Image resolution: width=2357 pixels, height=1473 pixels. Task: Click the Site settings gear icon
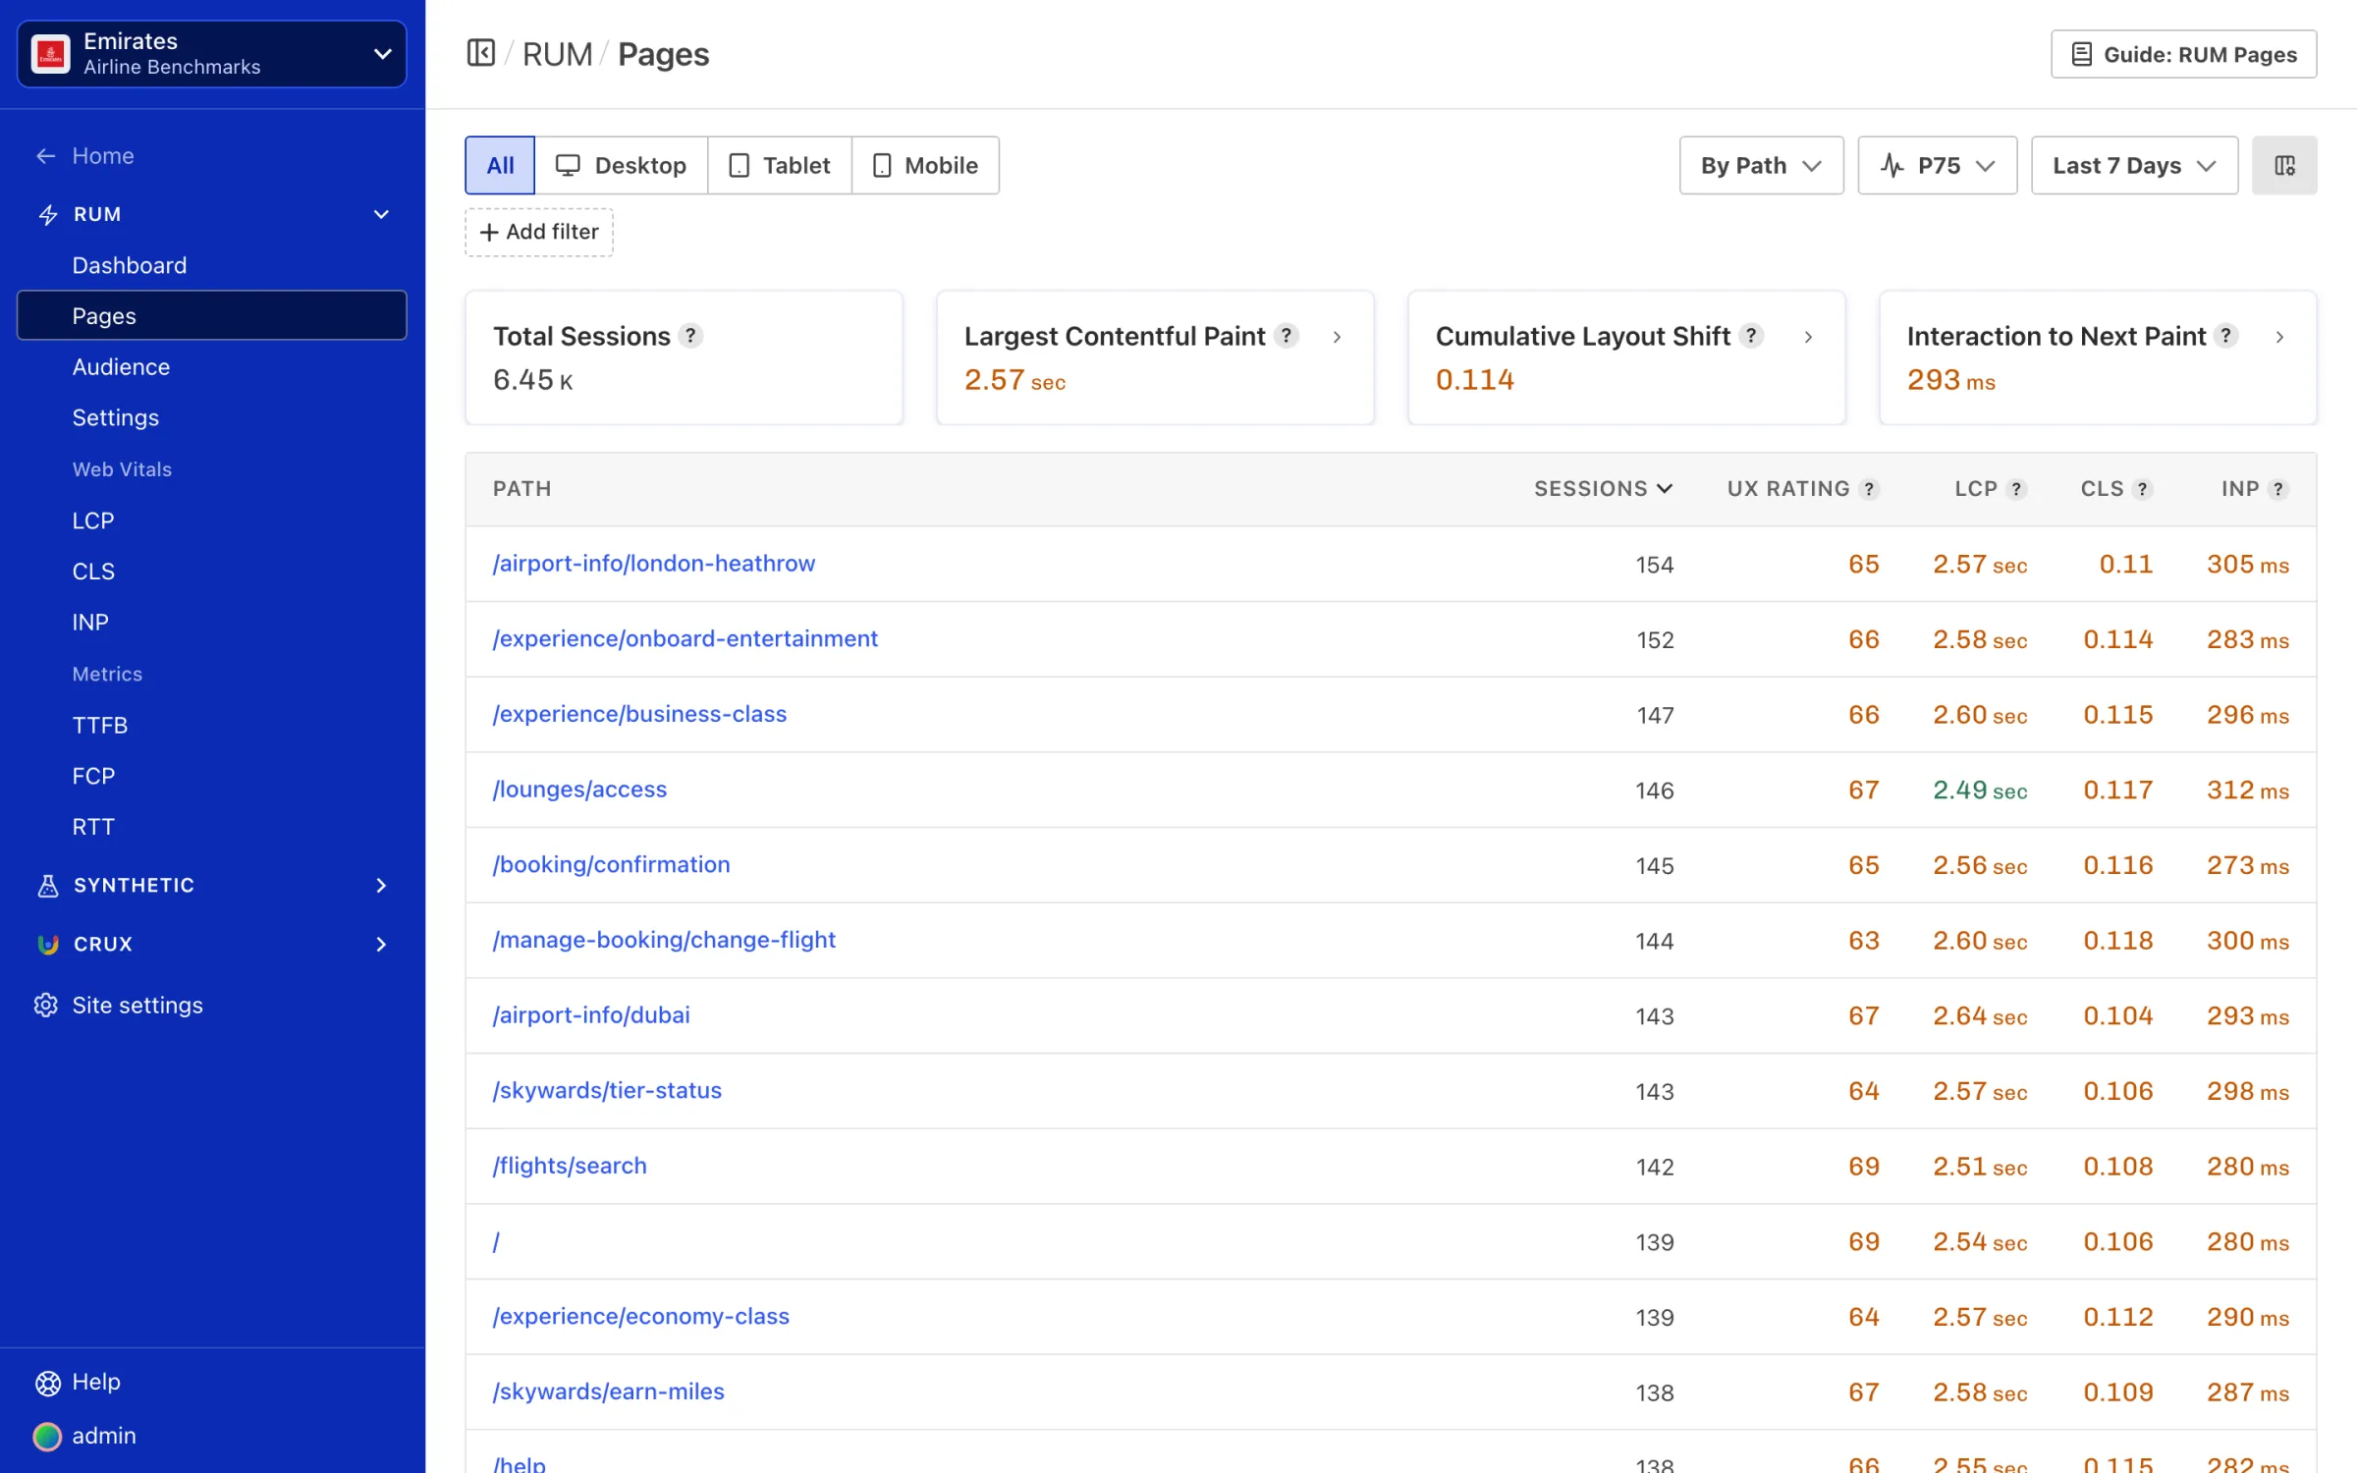(x=46, y=1005)
